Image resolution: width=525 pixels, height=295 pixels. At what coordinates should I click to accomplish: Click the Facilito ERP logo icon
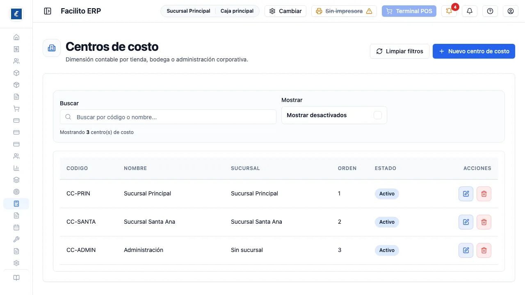coord(16,14)
